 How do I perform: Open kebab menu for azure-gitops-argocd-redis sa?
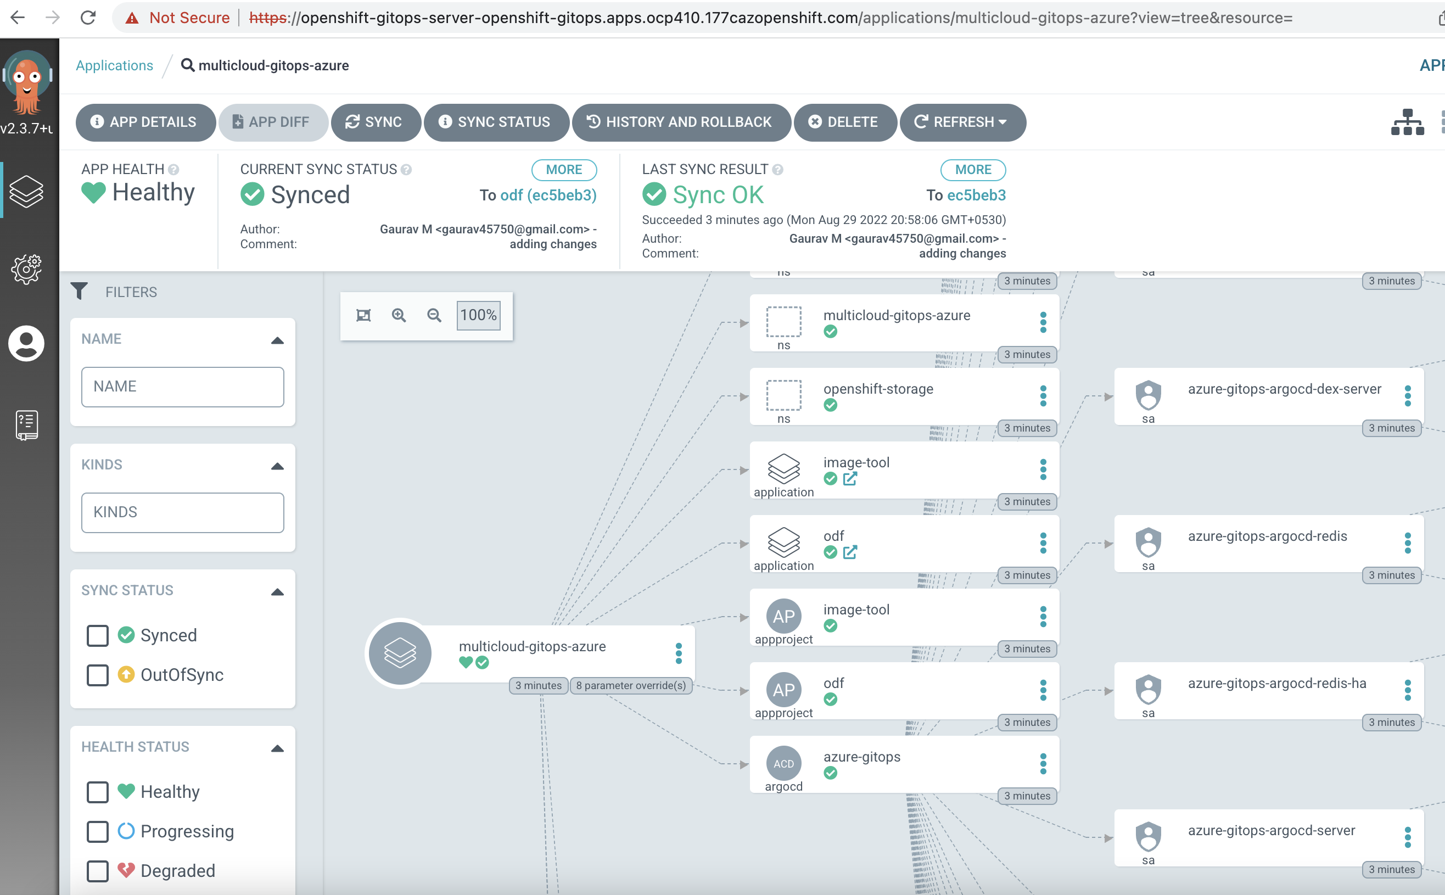point(1408,543)
